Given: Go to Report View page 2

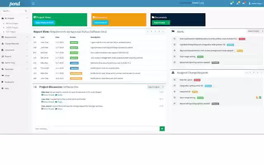Looking at the screenshot, I should point(155,31).
